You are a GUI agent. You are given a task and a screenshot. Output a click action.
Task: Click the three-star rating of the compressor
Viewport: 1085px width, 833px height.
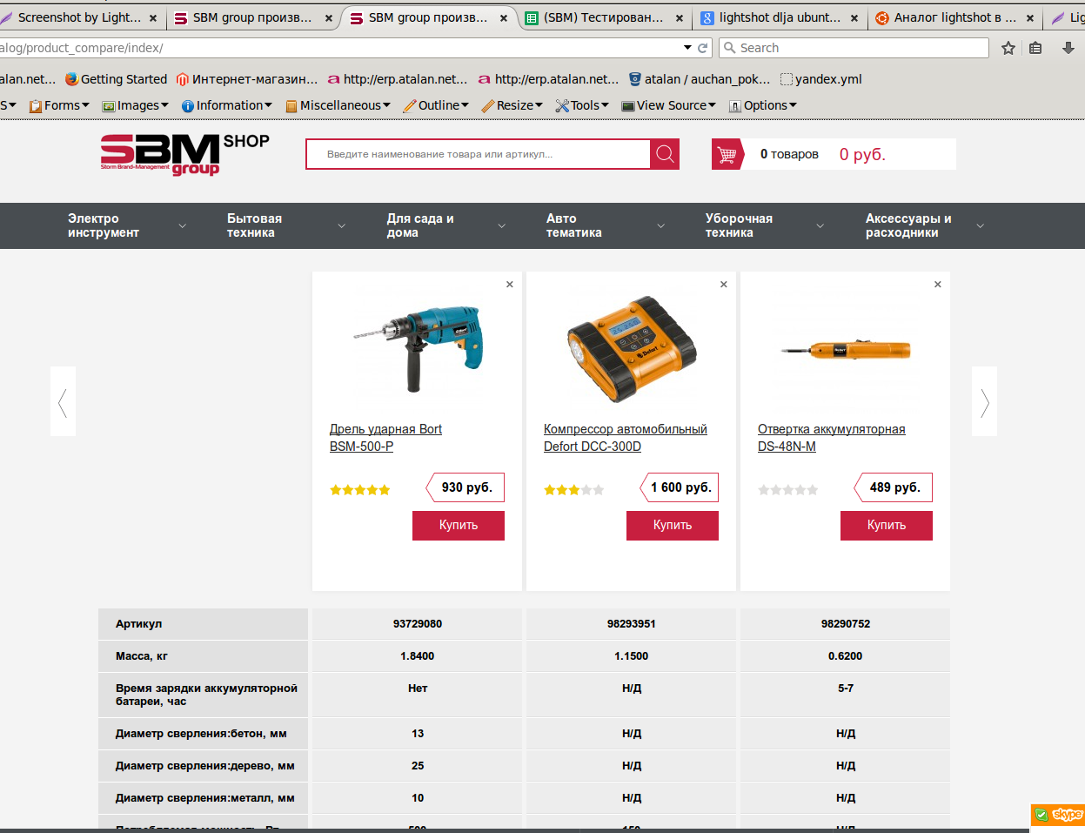(x=574, y=490)
